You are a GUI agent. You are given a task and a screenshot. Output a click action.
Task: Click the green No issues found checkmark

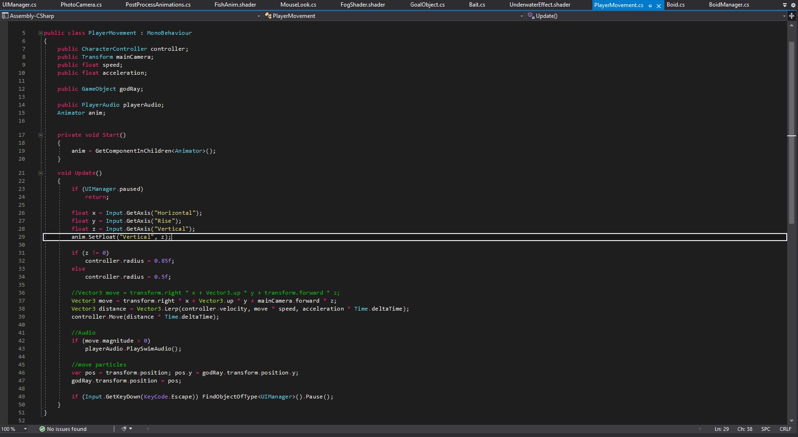(42, 429)
